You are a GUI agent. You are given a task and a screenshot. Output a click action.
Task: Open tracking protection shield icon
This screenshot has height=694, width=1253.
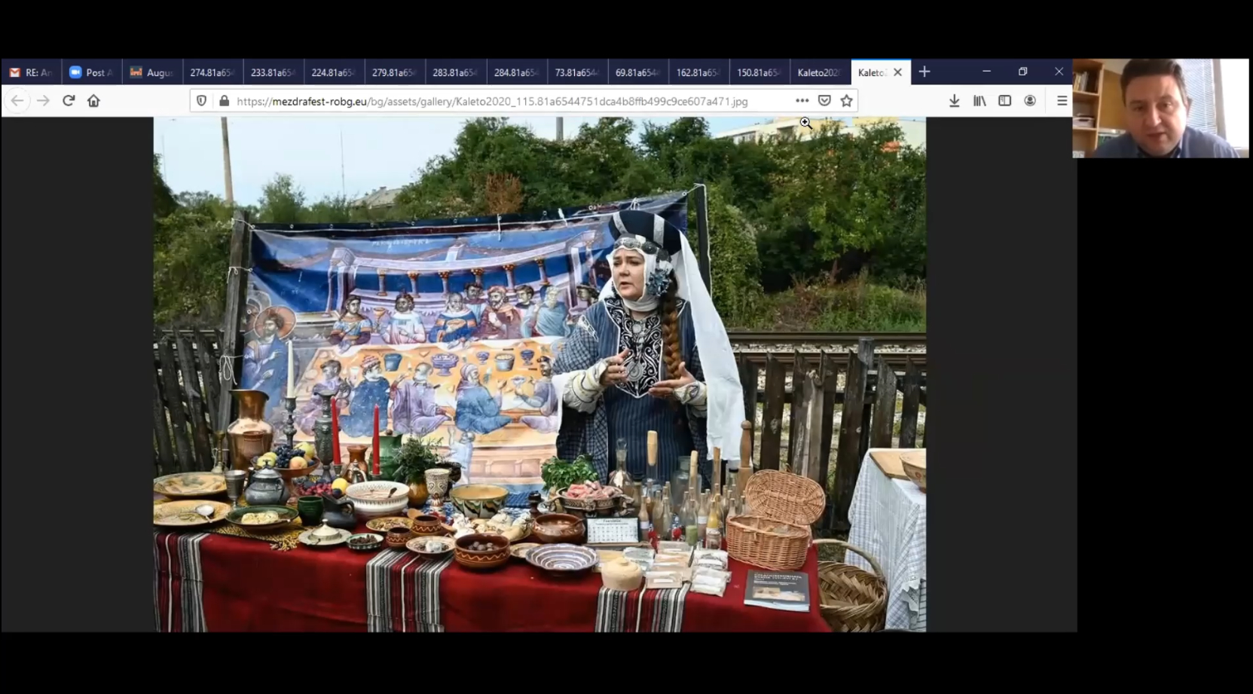[201, 101]
